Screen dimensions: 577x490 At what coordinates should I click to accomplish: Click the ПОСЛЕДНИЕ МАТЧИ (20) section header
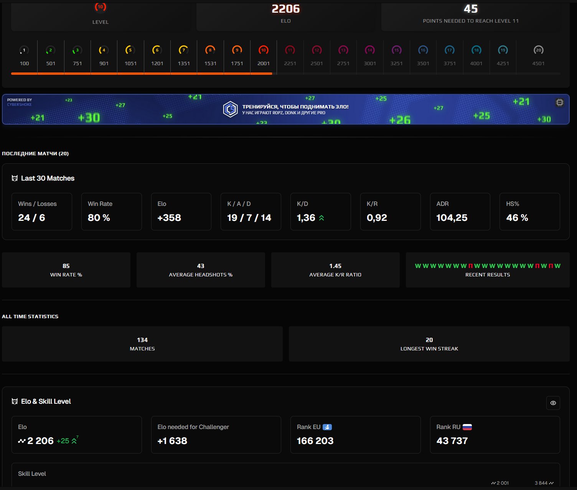(35, 153)
